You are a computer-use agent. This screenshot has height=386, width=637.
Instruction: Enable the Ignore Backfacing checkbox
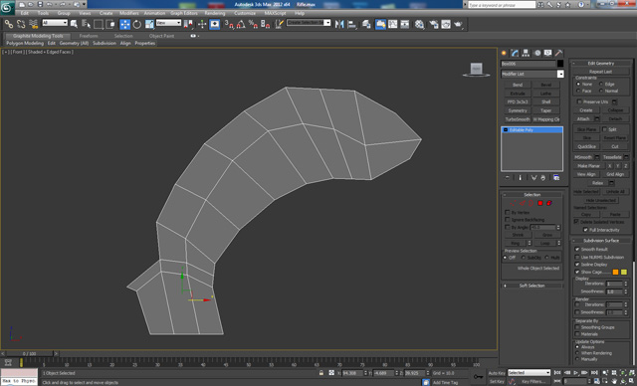[507, 220]
